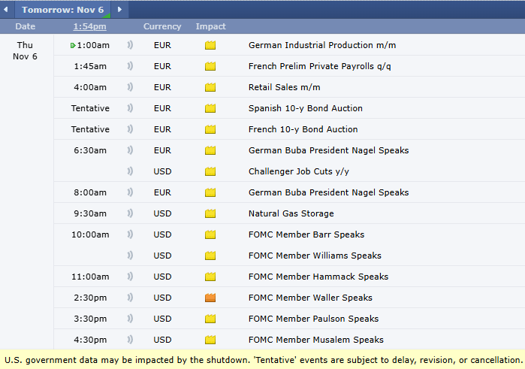The image size is (525, 369).
Task: Click impact icon for German Industrial Production
Action: pyautogui.click(x=210, y=45)
